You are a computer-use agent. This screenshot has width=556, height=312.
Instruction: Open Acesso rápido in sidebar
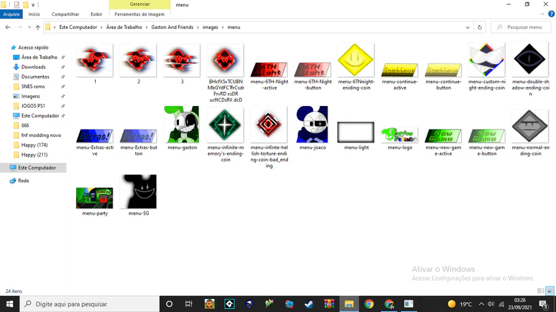[x=33, y=47]
